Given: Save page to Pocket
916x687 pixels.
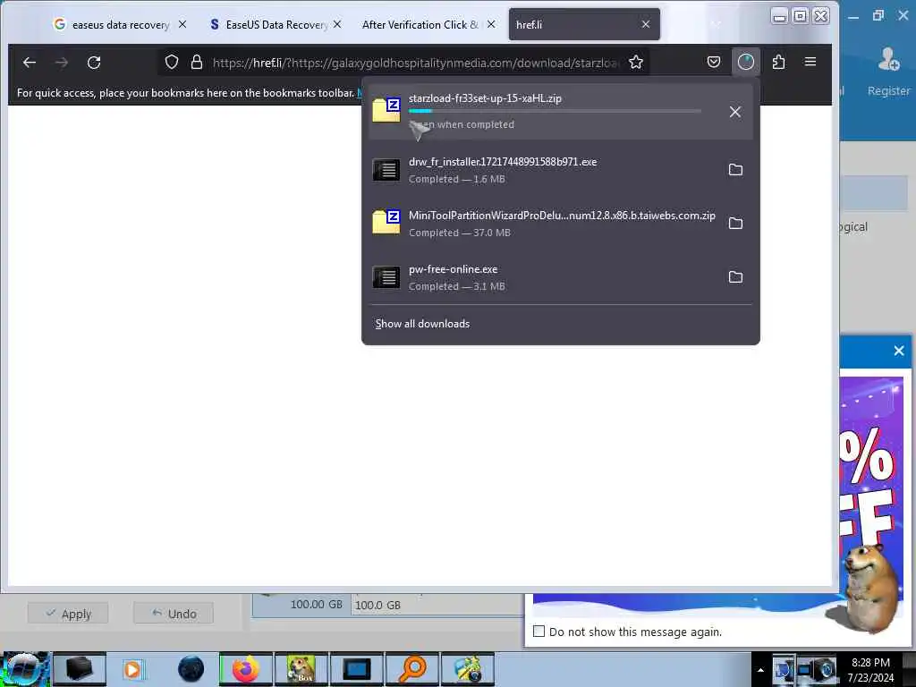Looking at the screenshot, I should tap(713, 62).
